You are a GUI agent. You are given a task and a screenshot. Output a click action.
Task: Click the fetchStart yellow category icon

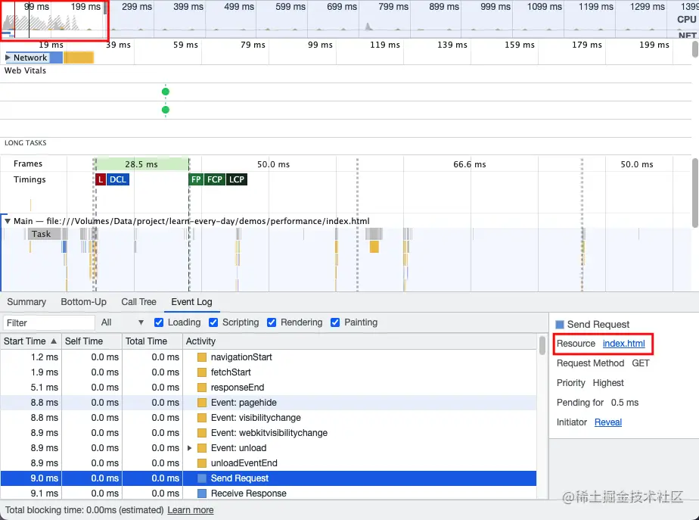[202, 372]
